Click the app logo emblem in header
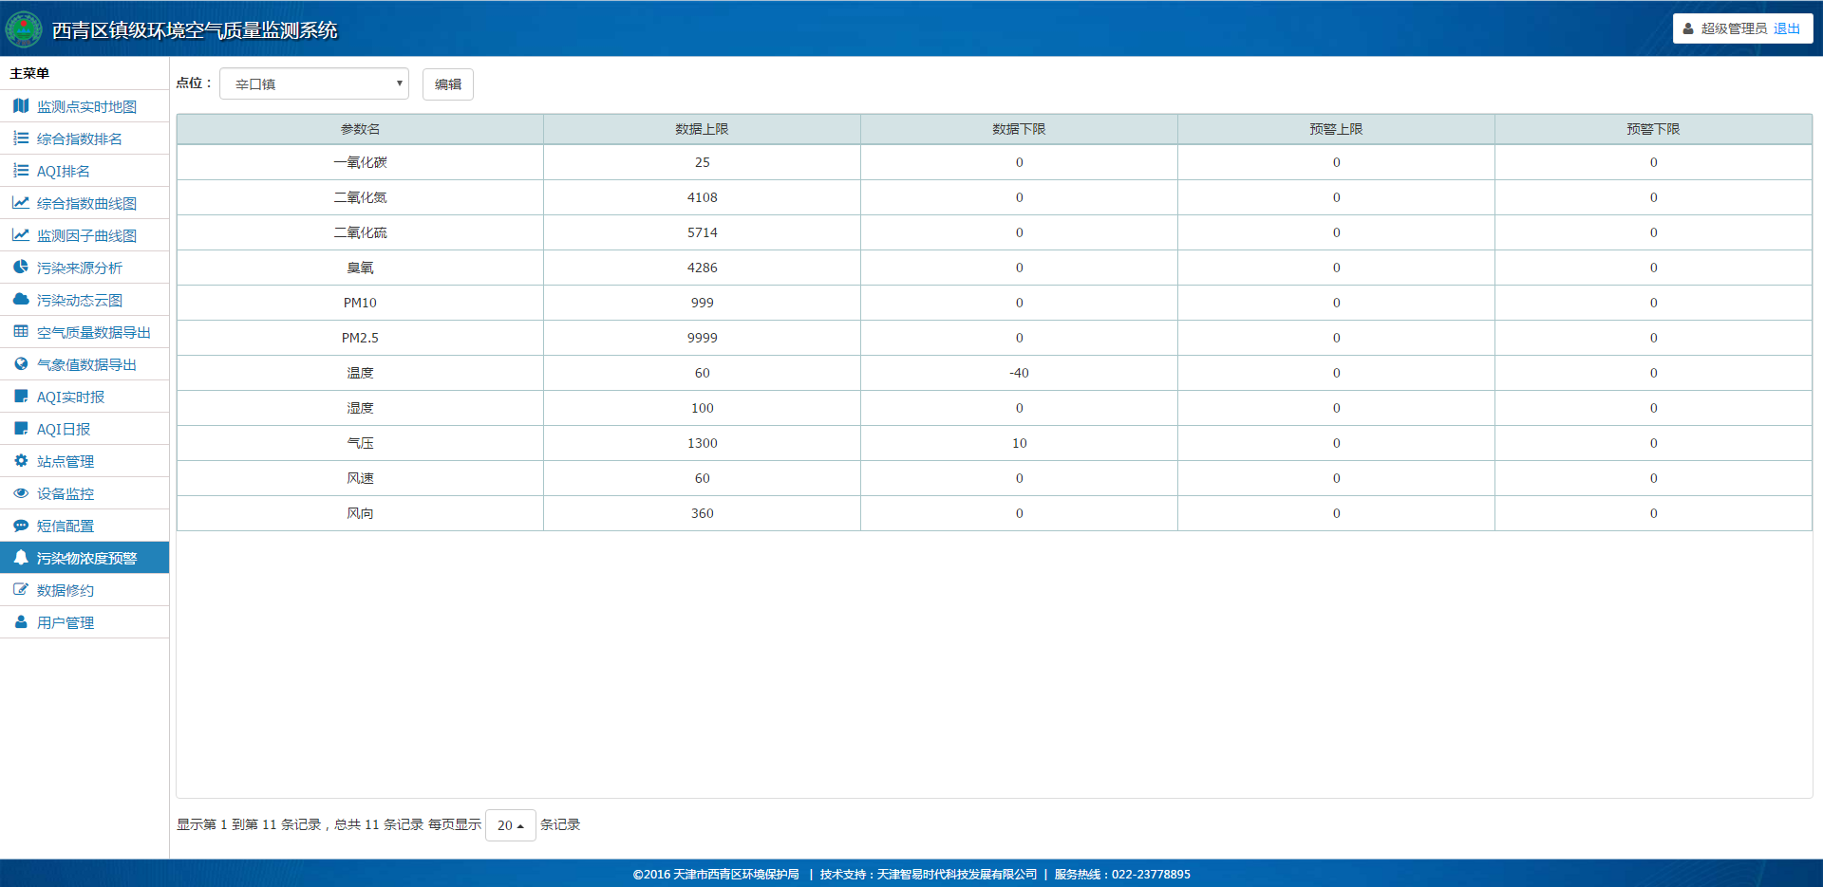Image resolution: width=1823 pixels, height=887 pixels. pyautogui.click(x=24, y=29)
